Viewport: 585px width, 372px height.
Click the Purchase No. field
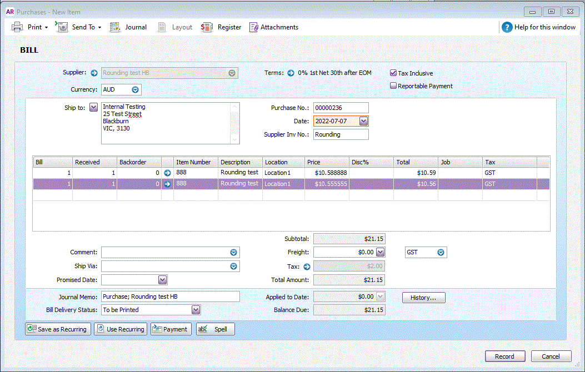[341, 108]
